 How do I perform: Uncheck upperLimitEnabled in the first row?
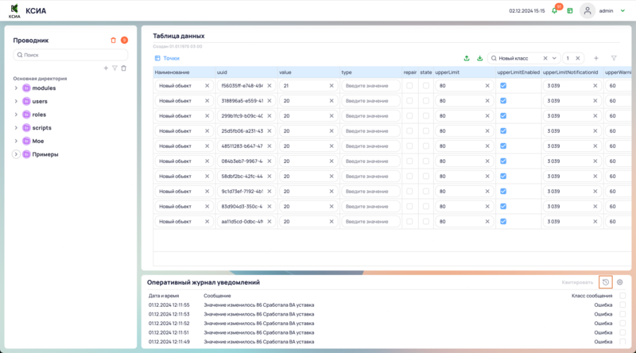(502, 86)
